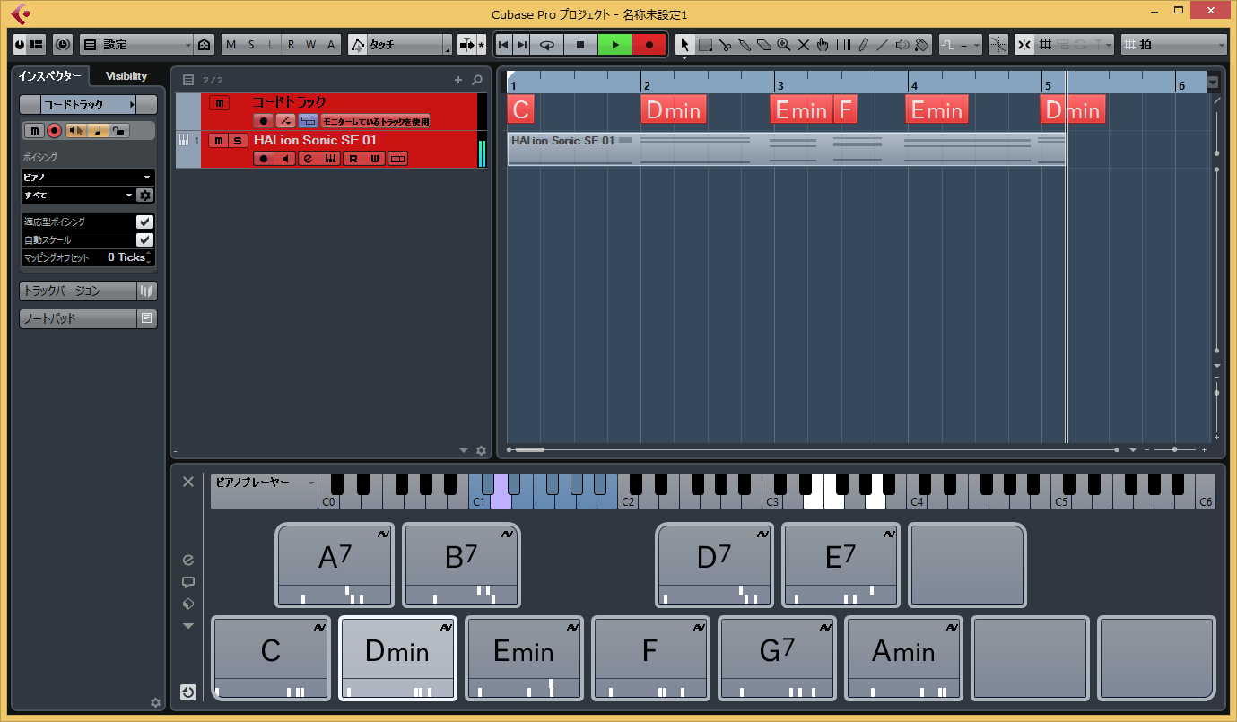Toggle the Constrain Delay Compensation button
Viewport: 1237px width, 722px height.
[x=63, y=45]
